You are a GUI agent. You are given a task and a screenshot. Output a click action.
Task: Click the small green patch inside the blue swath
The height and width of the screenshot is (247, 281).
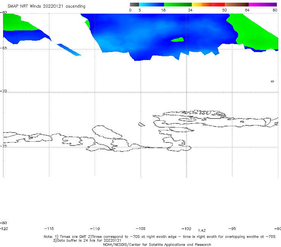[x=178, y=40]
